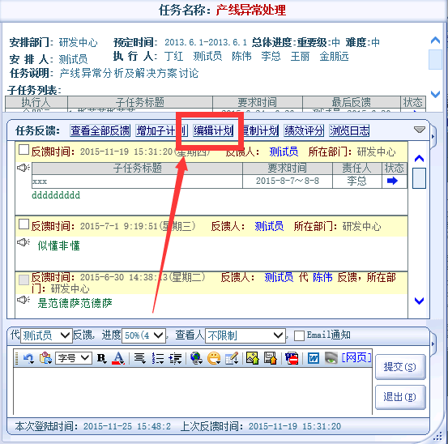This screenshot has width=448, height=444.
Task: Click the 退出(E) button
Action: pos(400,397)
